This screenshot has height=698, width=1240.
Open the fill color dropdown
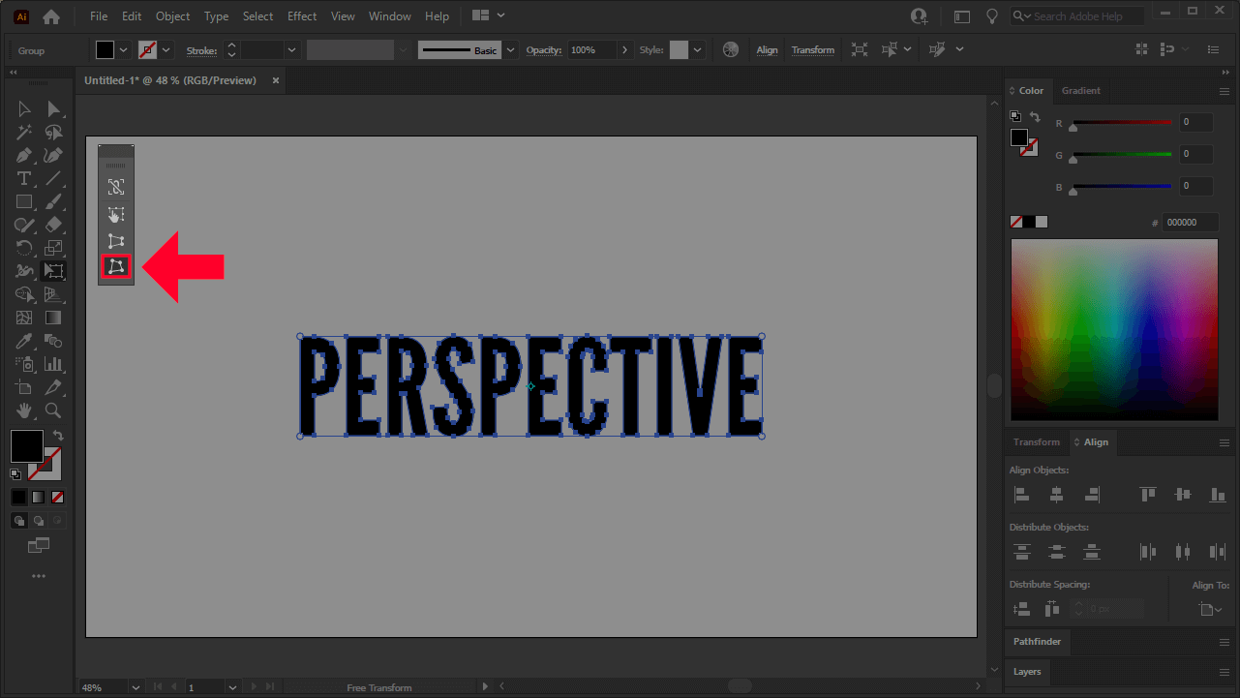point(123,50)
